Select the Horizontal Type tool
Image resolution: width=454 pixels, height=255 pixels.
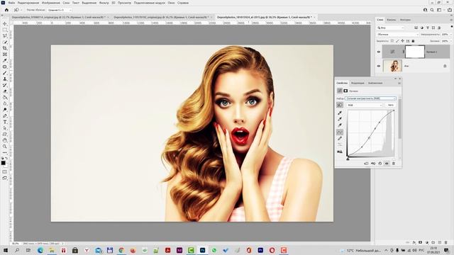coord(5,122)
